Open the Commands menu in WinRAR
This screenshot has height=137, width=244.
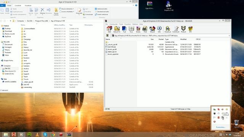pyautogui.click(x=114, y=24)
